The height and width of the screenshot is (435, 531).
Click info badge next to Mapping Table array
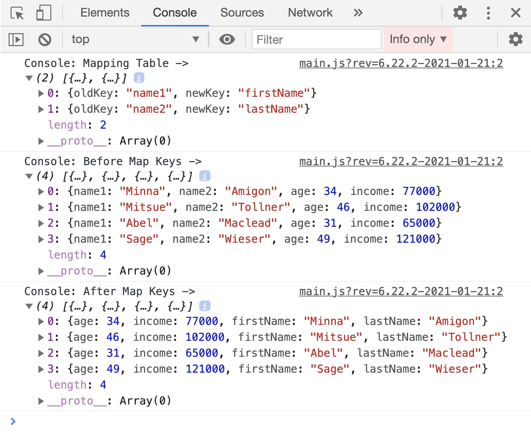coord(139,78)
